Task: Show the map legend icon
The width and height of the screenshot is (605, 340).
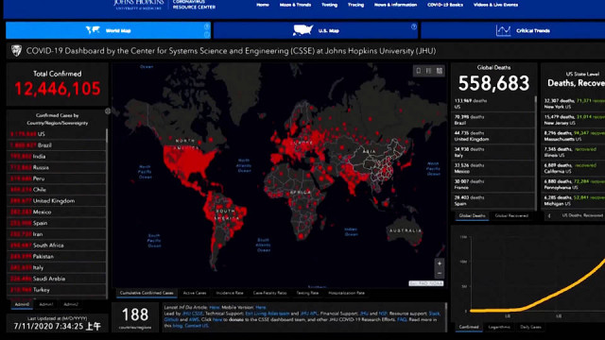Action: [428, 71]
